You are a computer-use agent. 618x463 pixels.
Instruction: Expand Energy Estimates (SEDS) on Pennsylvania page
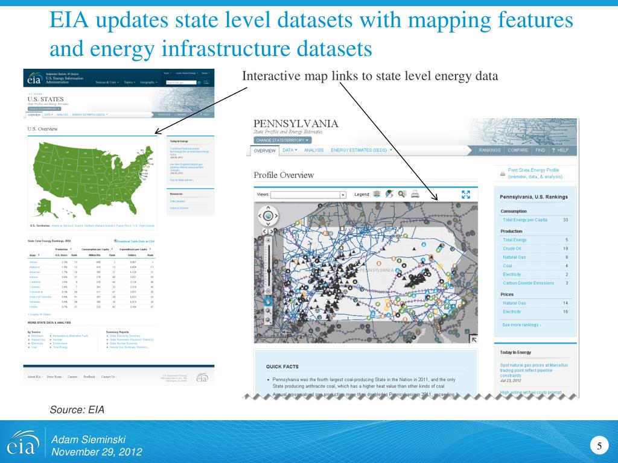362,150
